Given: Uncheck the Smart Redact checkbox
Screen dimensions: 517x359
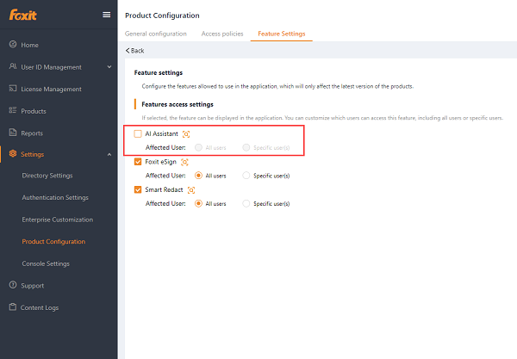Looking at the screenshot, I should point(138,190).
